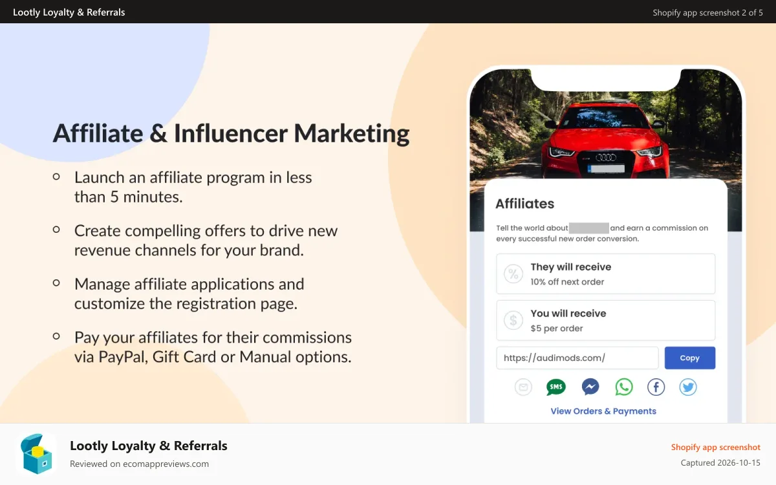Click the percent icon in They will receive
The height and width of the screenshot is (485, 776).
pyautogui.click(x=513, y=274)
